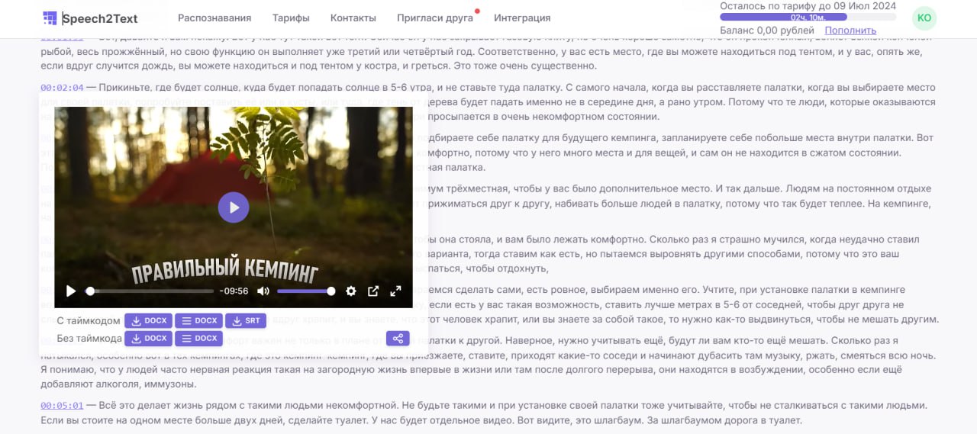Click the share icon button
The height and width of the screenshot is (434, 977).
click(398, 339)
